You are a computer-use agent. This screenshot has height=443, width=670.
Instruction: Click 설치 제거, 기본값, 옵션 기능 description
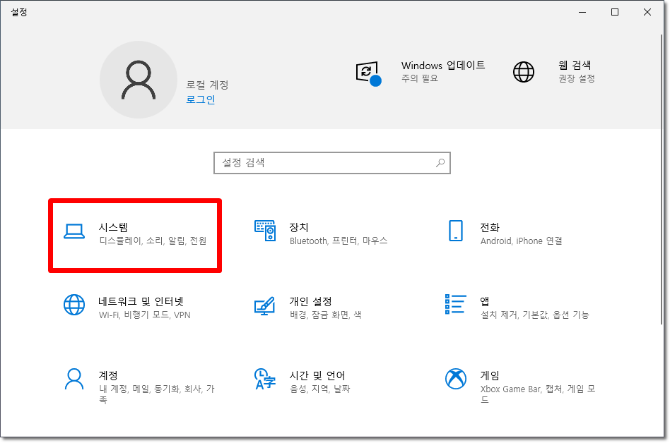coord(534,315)
